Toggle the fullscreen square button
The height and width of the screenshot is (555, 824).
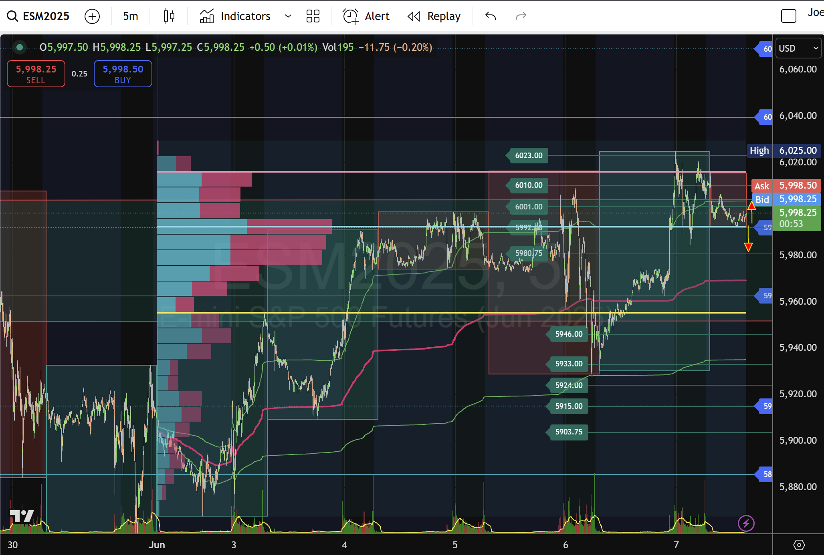pyautogui.click(x=788, y=16)
